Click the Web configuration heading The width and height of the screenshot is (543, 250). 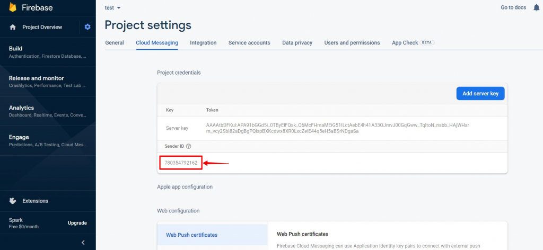(x=178, y=211)
